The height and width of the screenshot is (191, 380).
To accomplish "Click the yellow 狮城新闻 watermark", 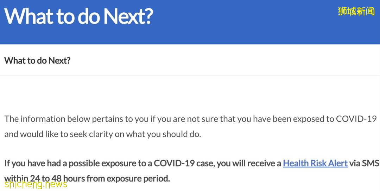I will 356,11.
